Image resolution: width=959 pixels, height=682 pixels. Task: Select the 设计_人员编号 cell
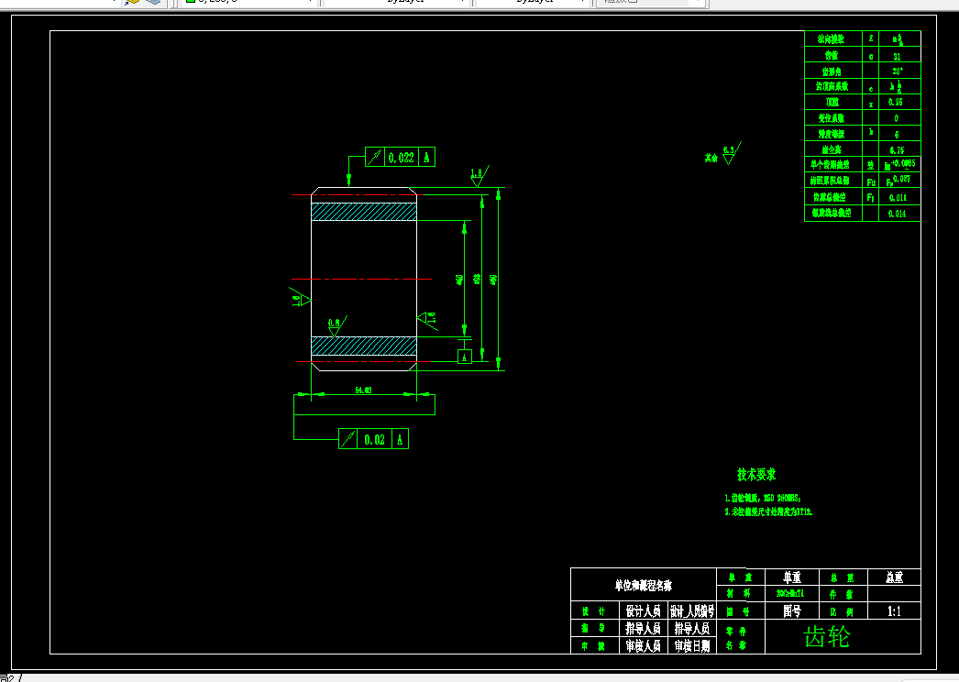pos(691,611)
